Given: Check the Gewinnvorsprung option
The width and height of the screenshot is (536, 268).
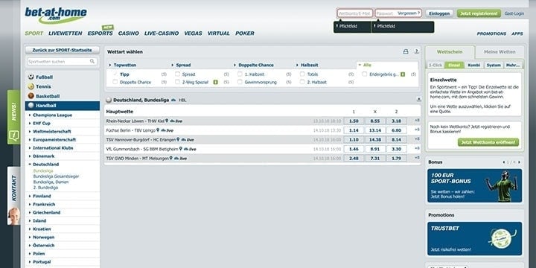Looking at the screenshot, I should 240,83.
